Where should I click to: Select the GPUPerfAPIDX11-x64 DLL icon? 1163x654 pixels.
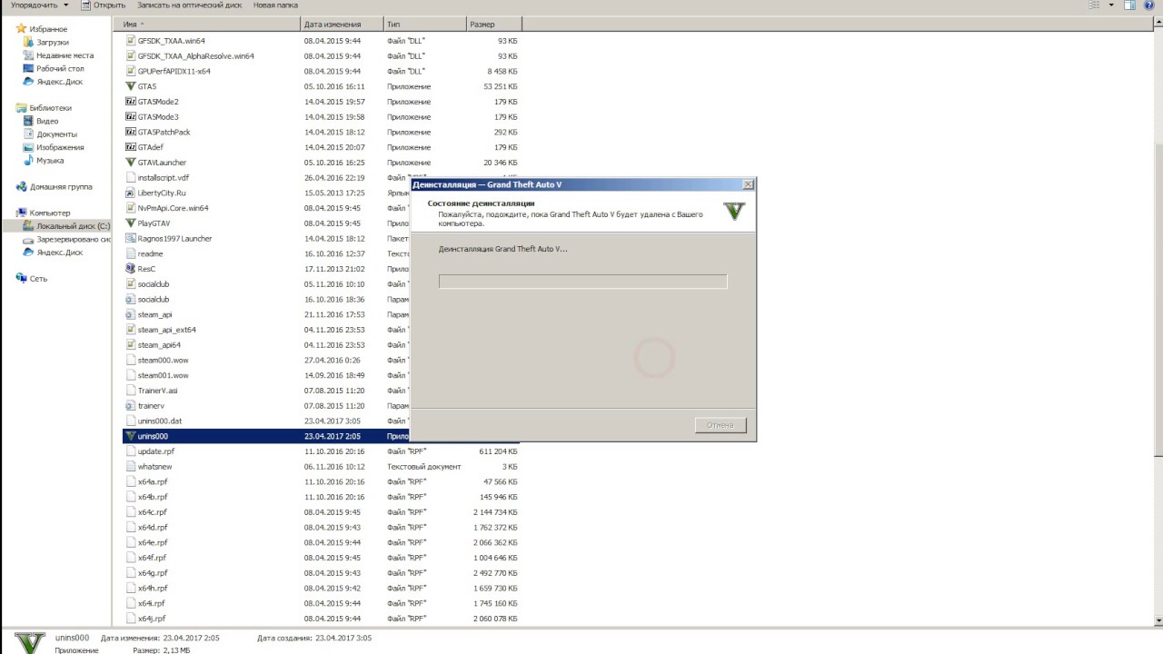click(x=130, y=71)
